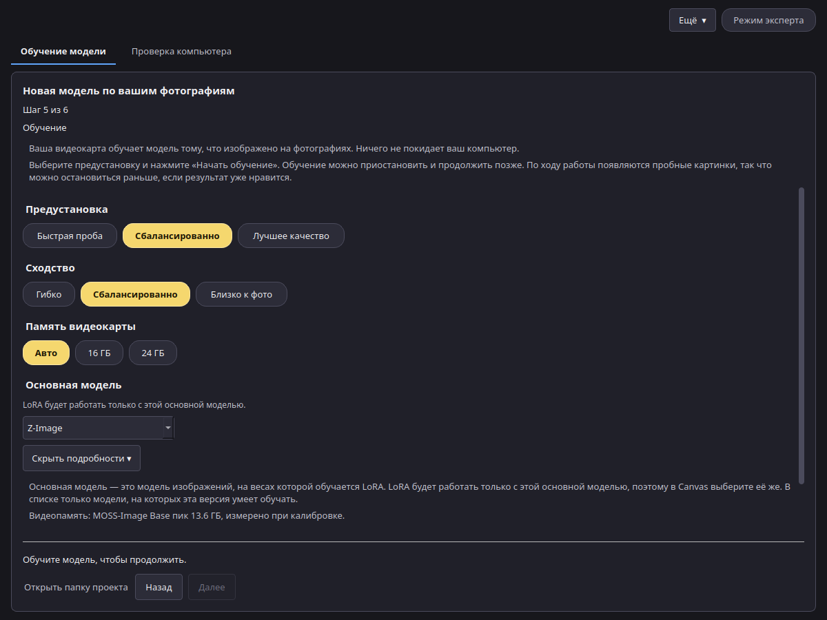Choose the «16 ГБ» memory option
827x620 pixels.
99,353
